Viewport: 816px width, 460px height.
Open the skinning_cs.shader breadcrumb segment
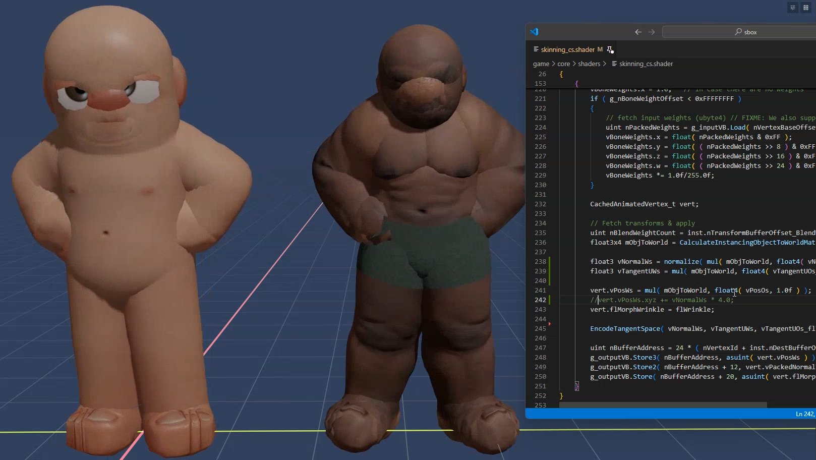point(646,64)
